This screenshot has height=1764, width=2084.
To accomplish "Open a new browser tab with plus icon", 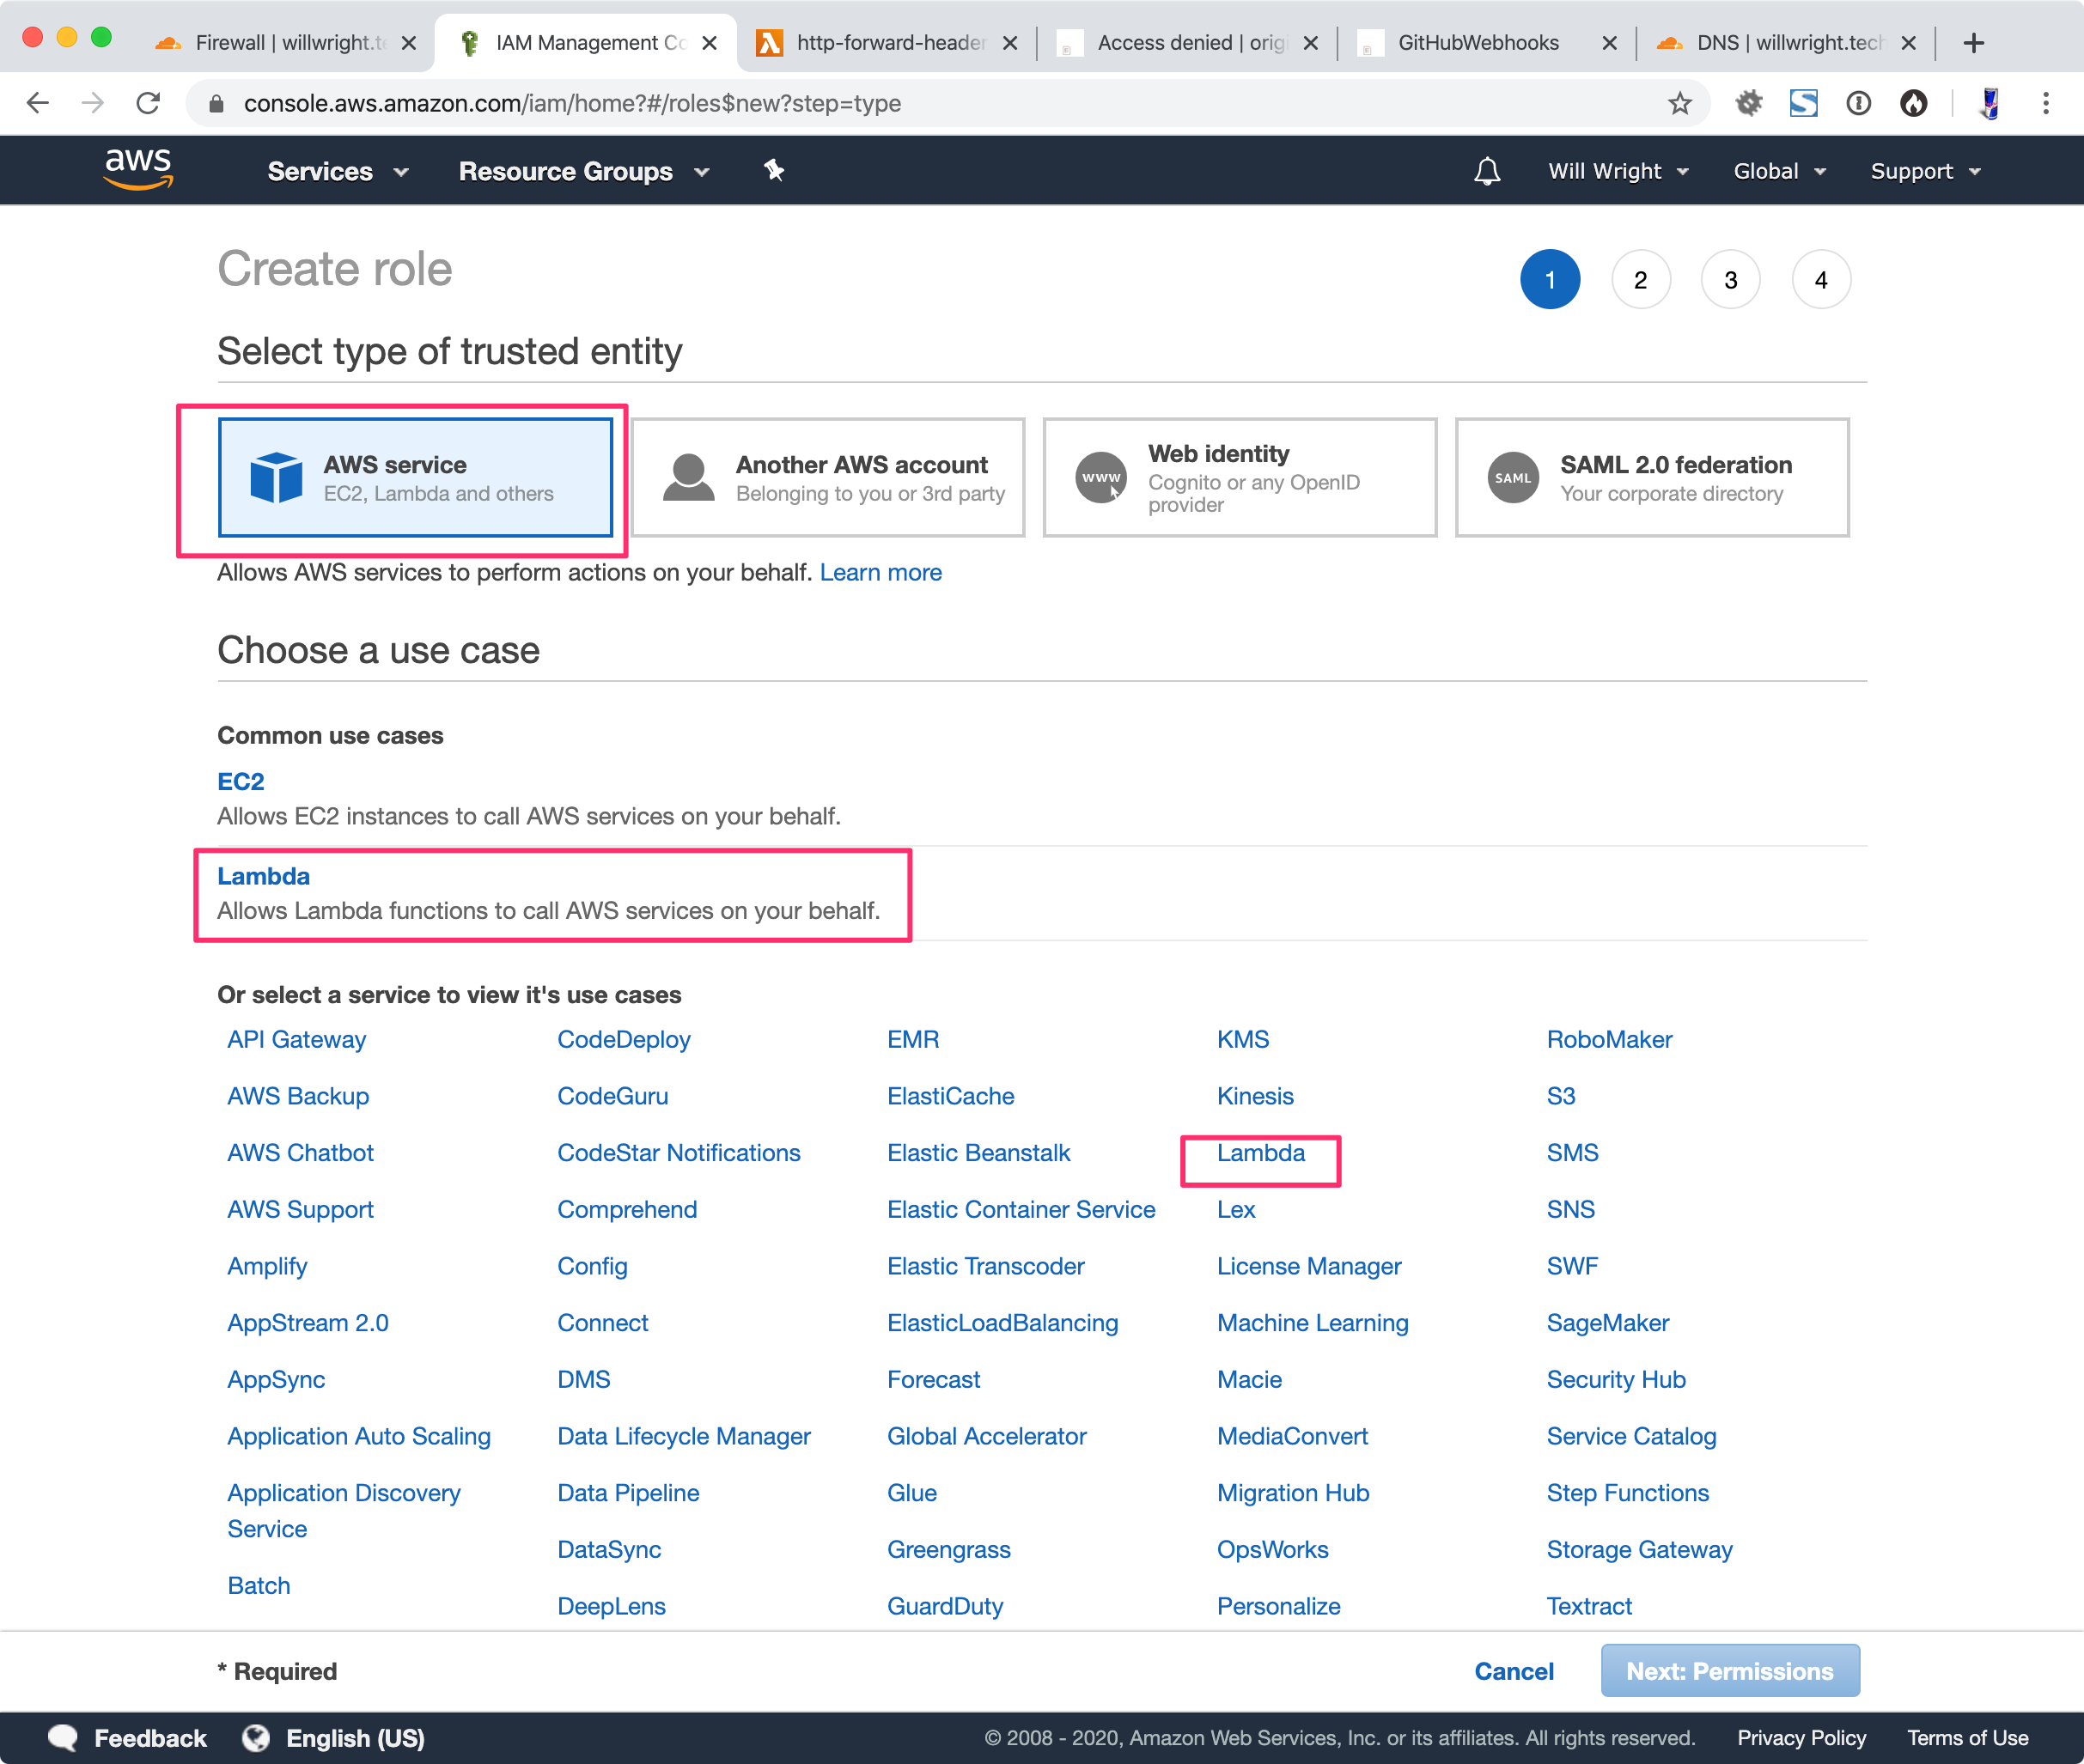I will pyautogui.click(x=1973, y=43).
